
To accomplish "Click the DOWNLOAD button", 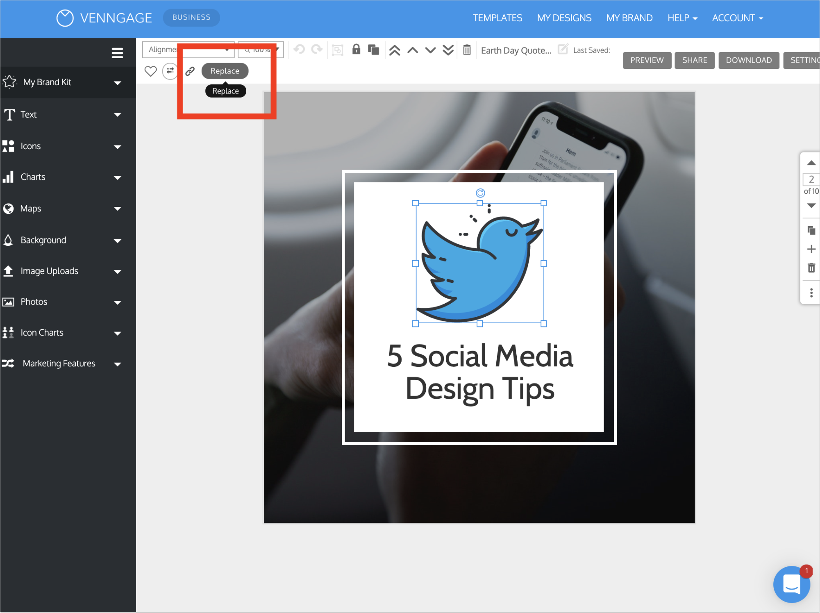I will pos(749,60).
